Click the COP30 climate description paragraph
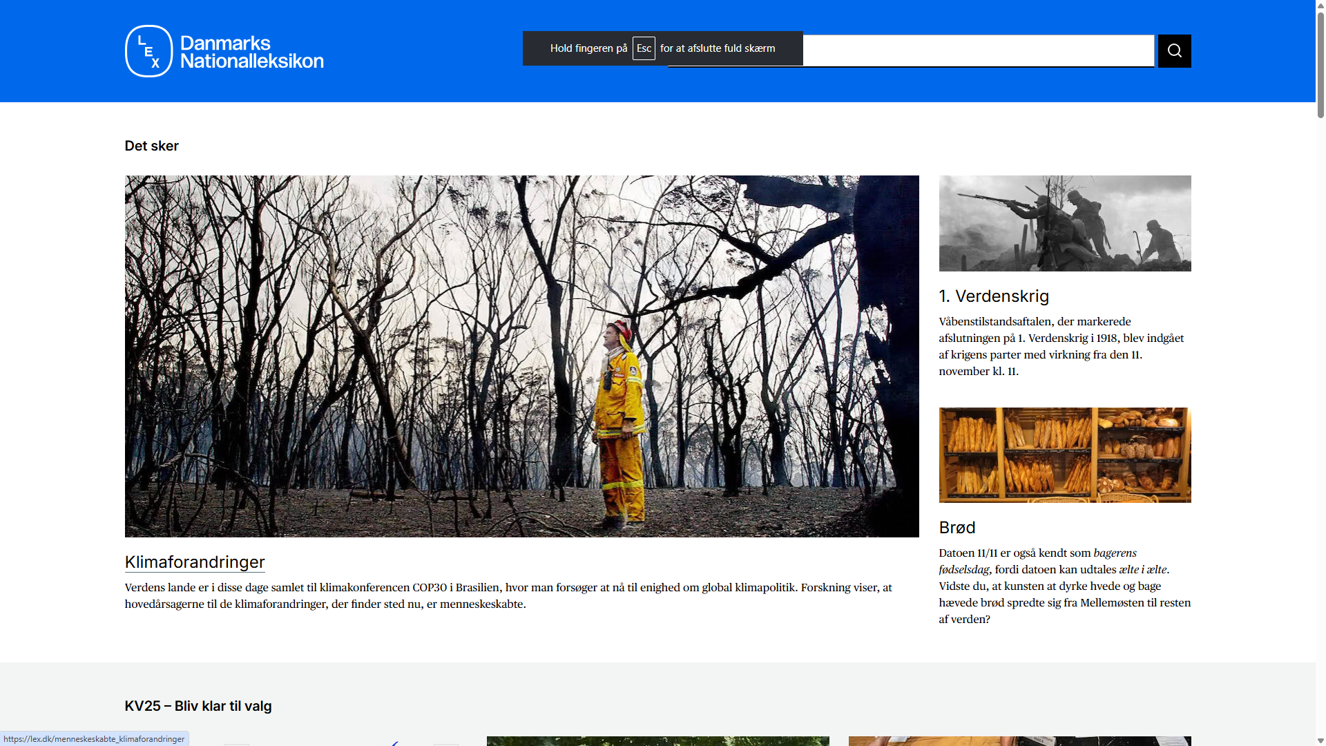The image size is (1326, 746). [508, 595]
